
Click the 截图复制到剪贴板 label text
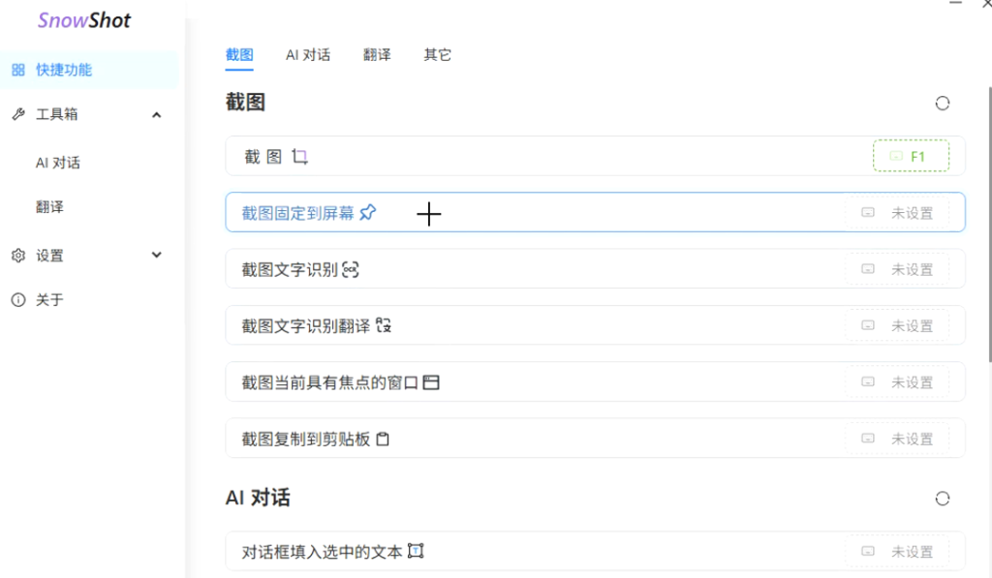click(x=306, y=440)
